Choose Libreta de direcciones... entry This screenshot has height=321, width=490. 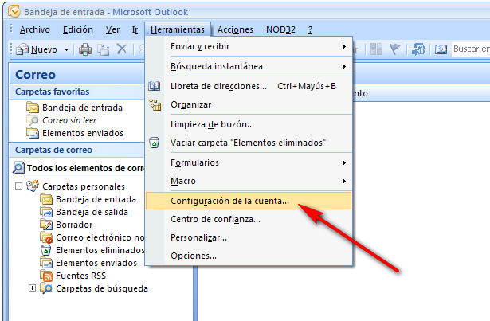point(249,86)
